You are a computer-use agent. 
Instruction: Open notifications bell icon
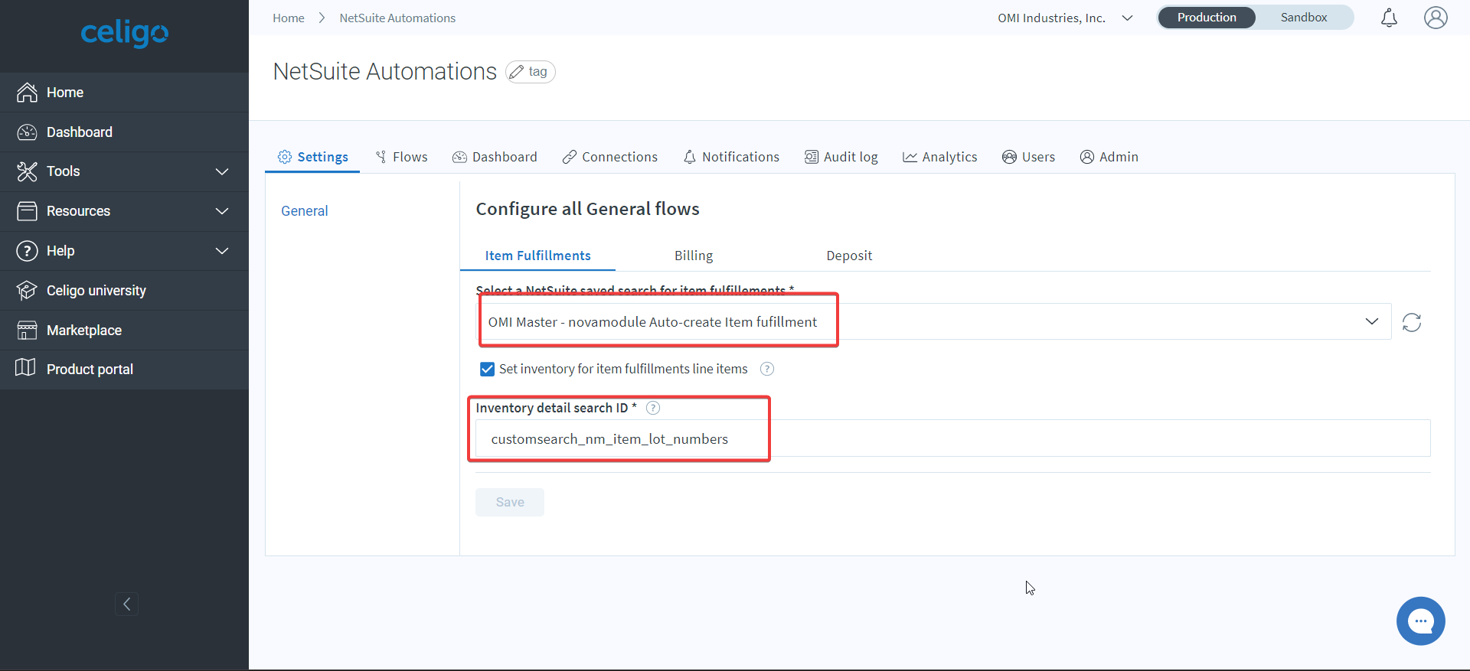(1389, 18)
